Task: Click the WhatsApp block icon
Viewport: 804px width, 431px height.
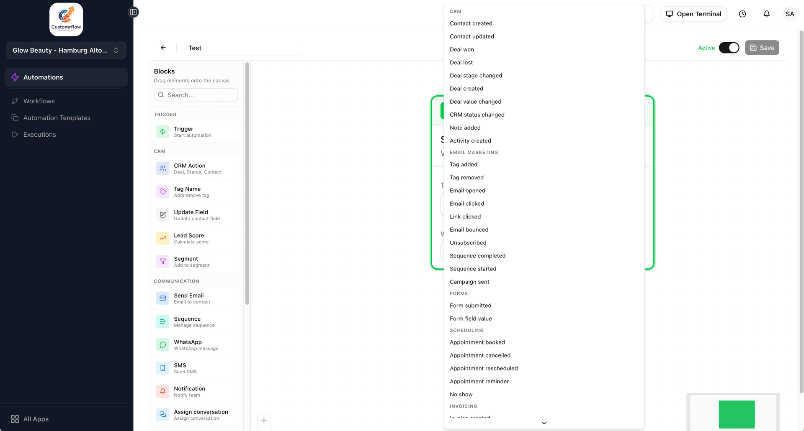Action: (162, 345)
